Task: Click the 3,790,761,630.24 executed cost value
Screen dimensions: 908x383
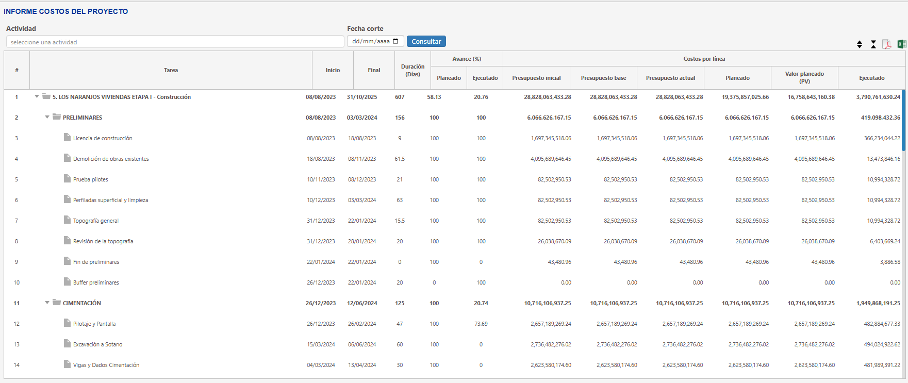Action: click(x=878, y=97)
